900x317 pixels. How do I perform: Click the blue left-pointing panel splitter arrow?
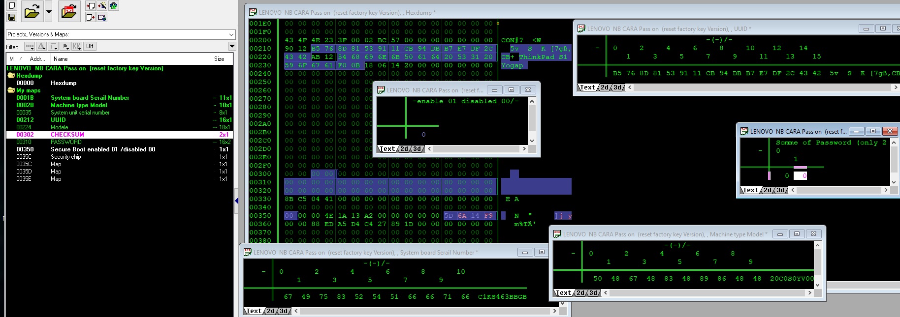[237, 201]
